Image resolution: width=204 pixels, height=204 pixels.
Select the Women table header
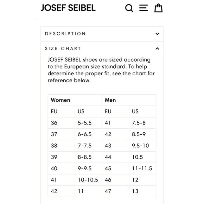tap(75, 100)
